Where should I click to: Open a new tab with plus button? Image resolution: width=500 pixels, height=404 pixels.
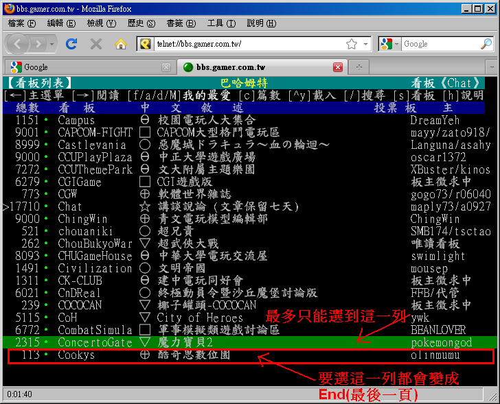click(x=359, y=67)
